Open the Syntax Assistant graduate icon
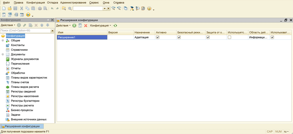Viewport: 293px width, 134px height. pos(132,9)
